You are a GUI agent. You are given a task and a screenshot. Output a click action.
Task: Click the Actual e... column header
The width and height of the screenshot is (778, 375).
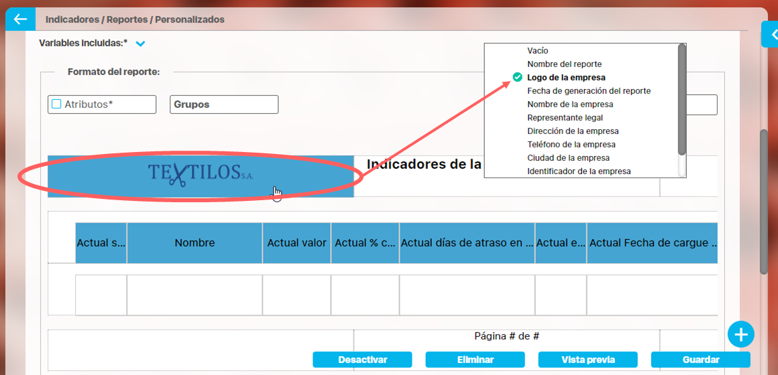[561, 242]
